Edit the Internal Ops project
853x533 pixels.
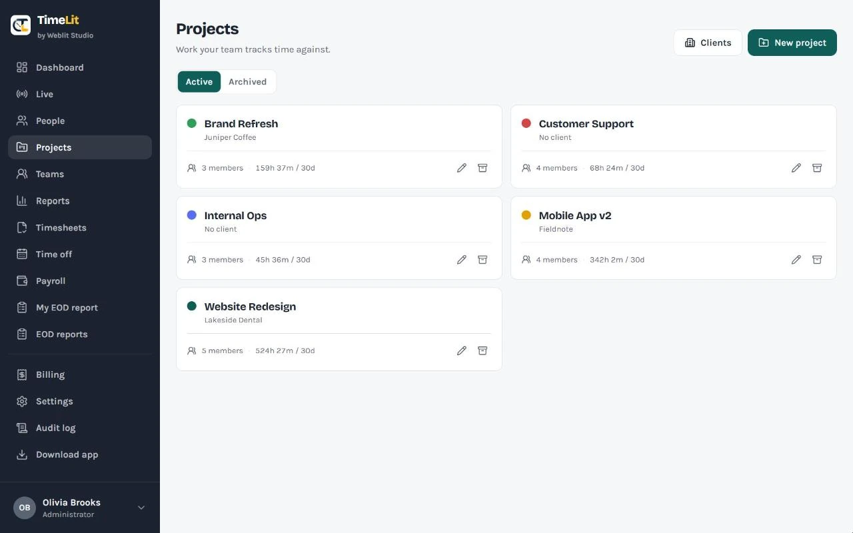(x=462, y=260)
